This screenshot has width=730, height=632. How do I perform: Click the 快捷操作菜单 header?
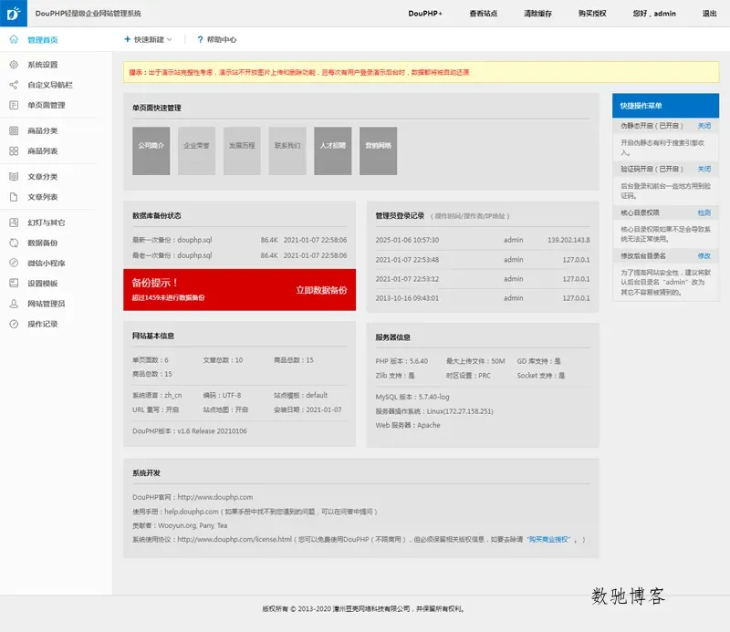tap(665, 106)
